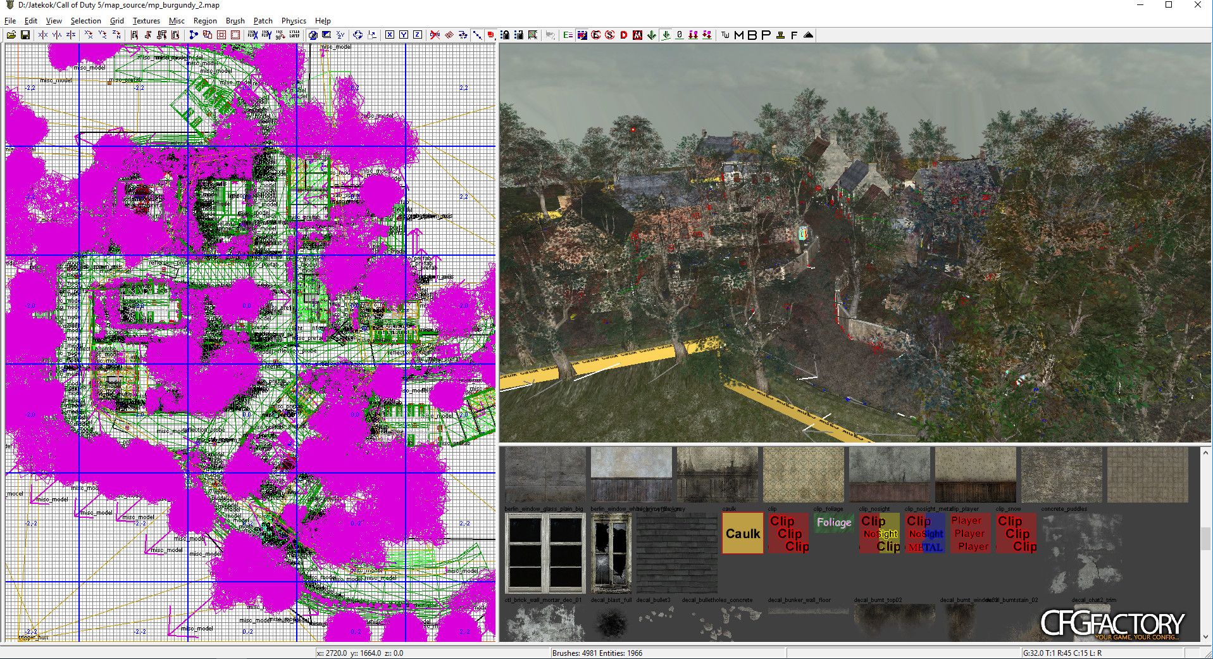Viewport: 1213px width, 659px height.
Task: Open the Patch menu
Action: click(263, 21)
